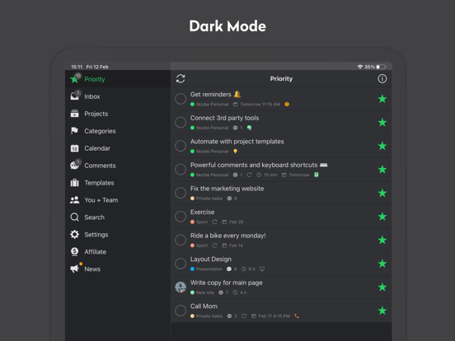Open the info icon in Priority header

382,78
